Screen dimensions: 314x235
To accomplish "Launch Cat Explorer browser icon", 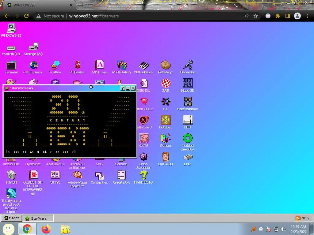I will [x=33, y=65].
